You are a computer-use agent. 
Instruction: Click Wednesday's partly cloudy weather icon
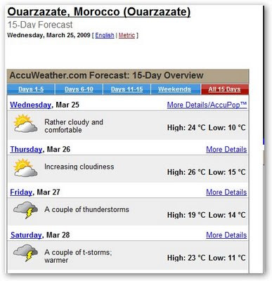coord(25,124)
